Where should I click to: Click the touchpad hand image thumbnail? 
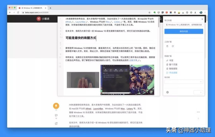[83, 80]
